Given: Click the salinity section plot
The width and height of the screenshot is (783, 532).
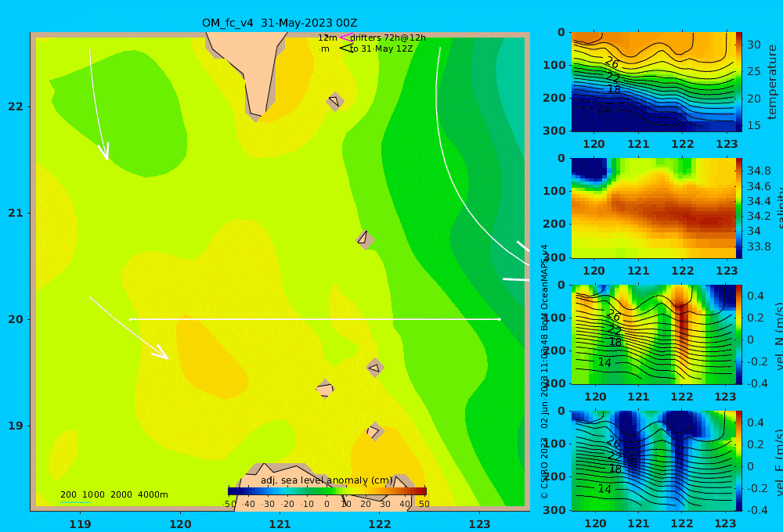Looking at the screenshot, I should [653, 208].
